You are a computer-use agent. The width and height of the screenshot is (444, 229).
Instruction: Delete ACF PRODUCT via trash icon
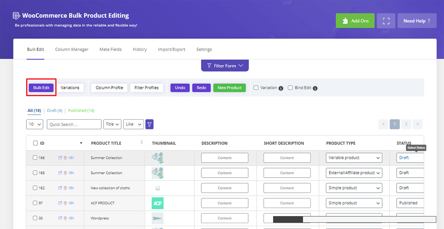(x=65, y=203)
